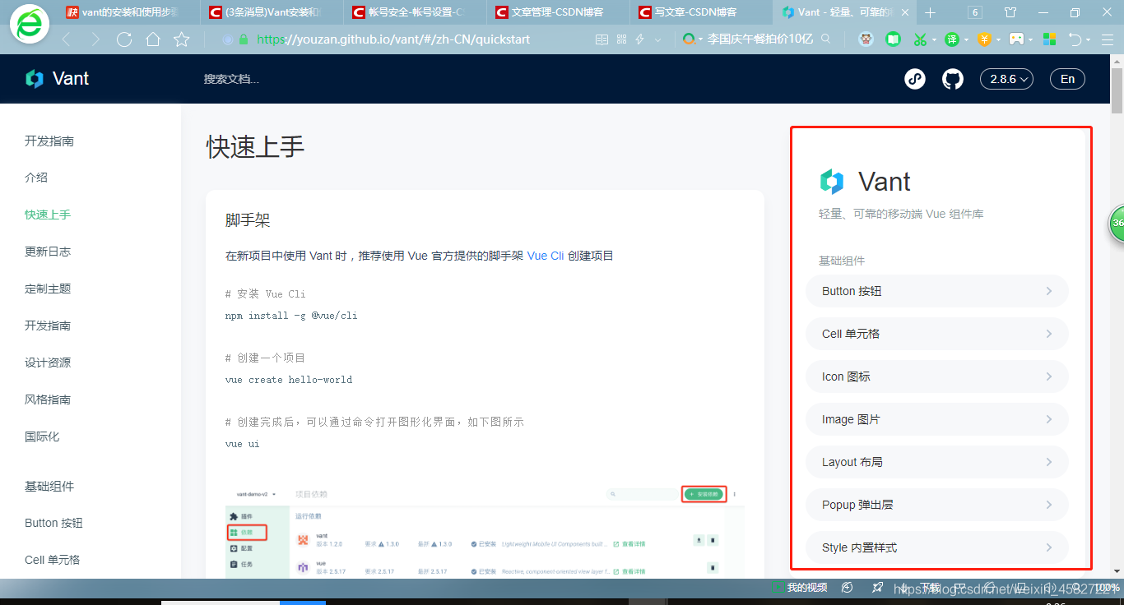
Task: Expand the Layout 布局 row chevron
Action: point(1049,462)
